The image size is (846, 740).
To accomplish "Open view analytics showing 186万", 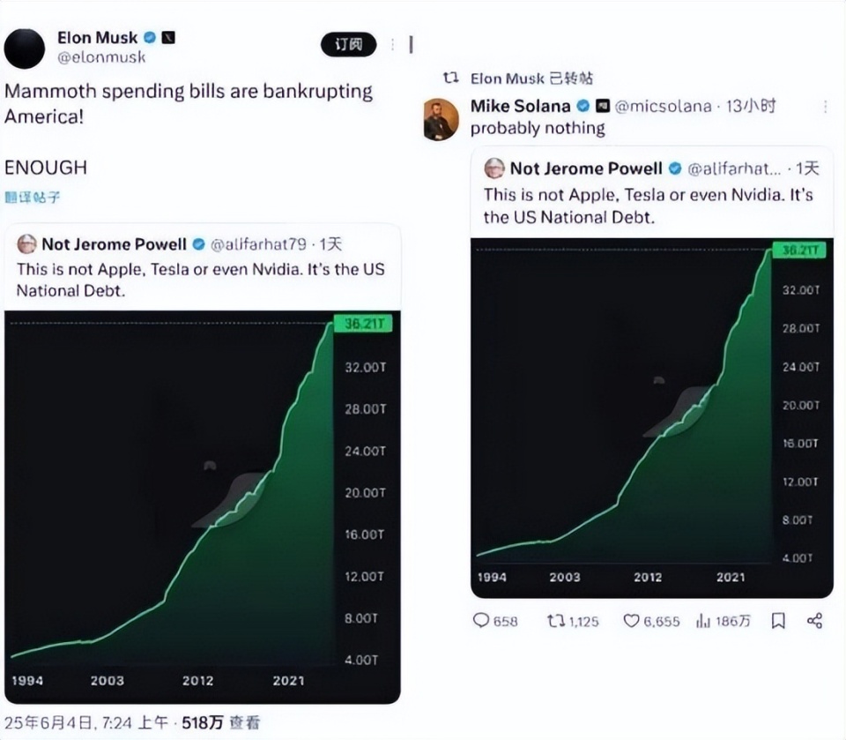I will tap(703, 621).
